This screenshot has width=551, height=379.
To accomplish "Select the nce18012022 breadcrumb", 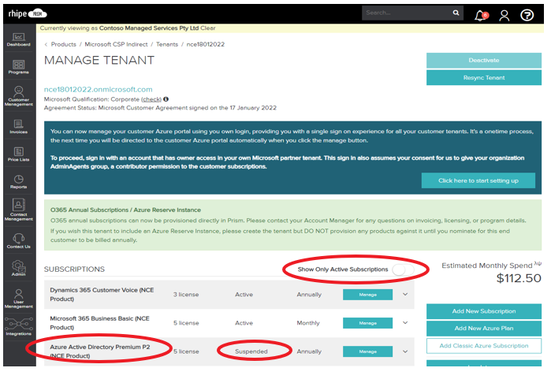I will point(205,44).
